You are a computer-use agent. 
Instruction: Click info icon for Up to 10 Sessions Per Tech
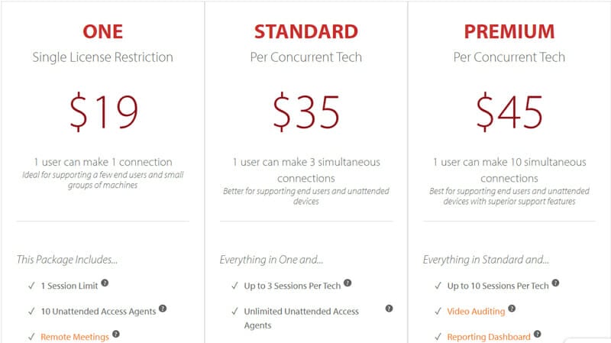tap(556, 283)
